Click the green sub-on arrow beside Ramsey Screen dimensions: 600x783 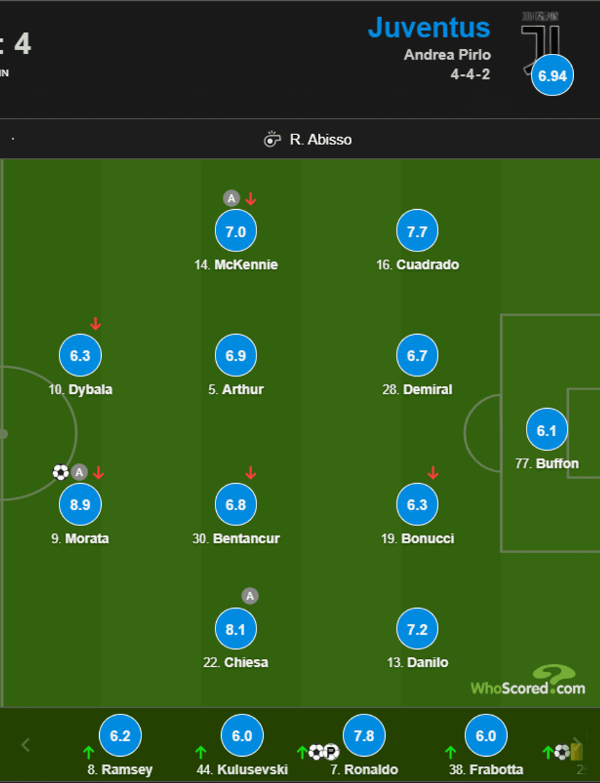[x=89, y=752]
